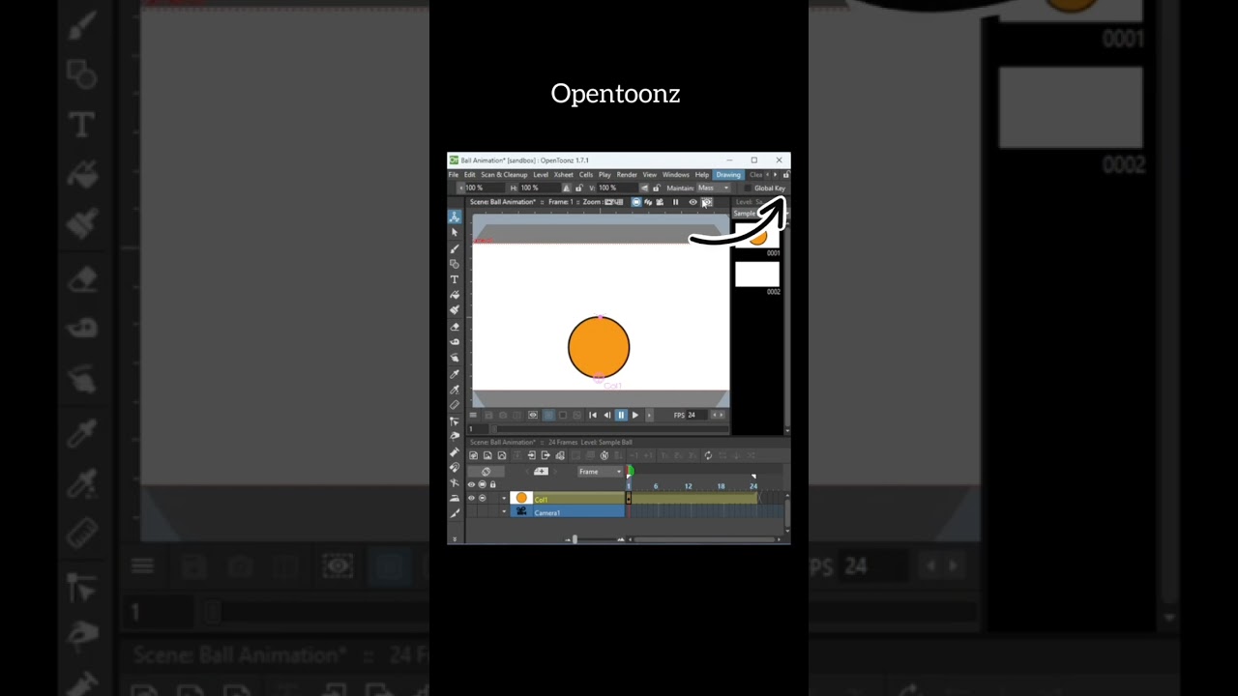Toggle the Preview eye in viewer bar
The width and height of the screenshot is (1238, 696).
(693, 202)
